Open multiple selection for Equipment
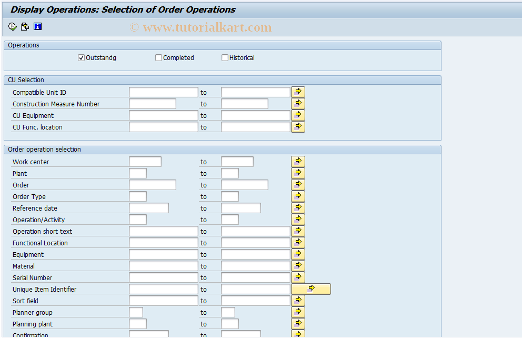Image resolution: width=522 pixels, height=338 pixels. click(x=298, y=254)
